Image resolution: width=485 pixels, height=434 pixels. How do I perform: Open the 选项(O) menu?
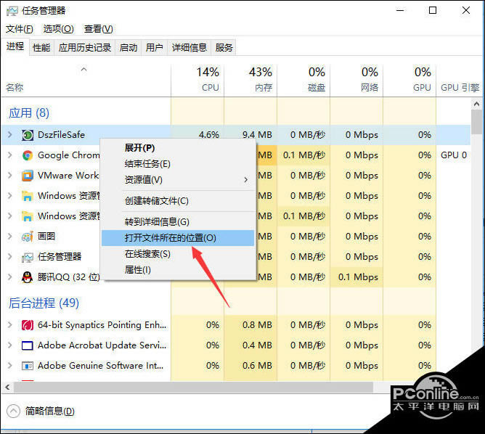[x=59, y=29]
